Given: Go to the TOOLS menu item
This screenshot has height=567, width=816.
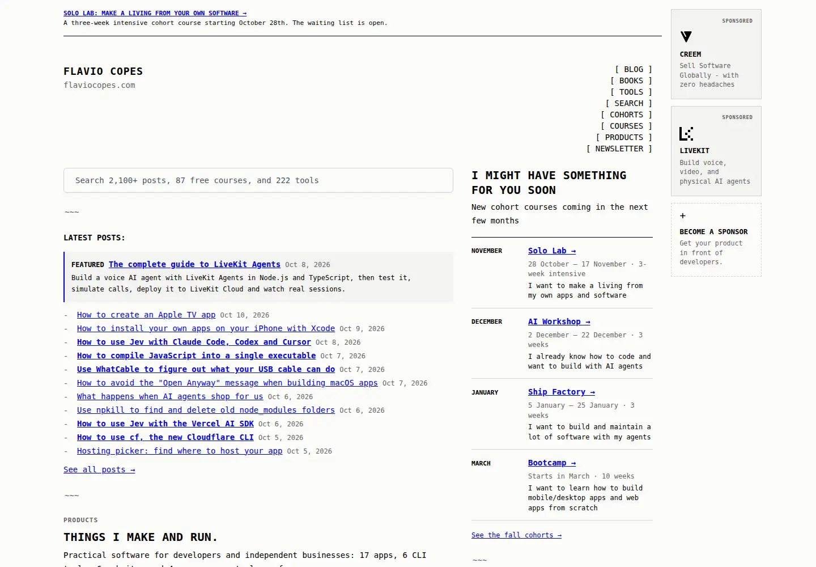Looking at the screenshot, I should point(631,92).
